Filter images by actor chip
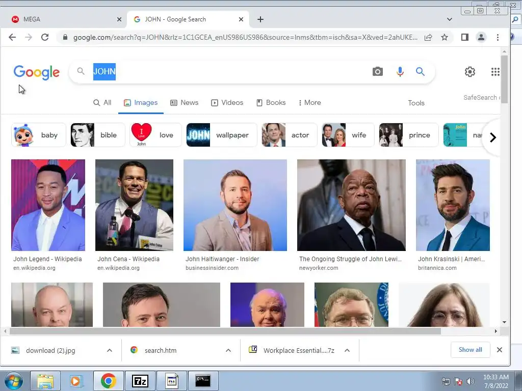The width and height of the screenshot is (522, 391). tap(290, 135)
